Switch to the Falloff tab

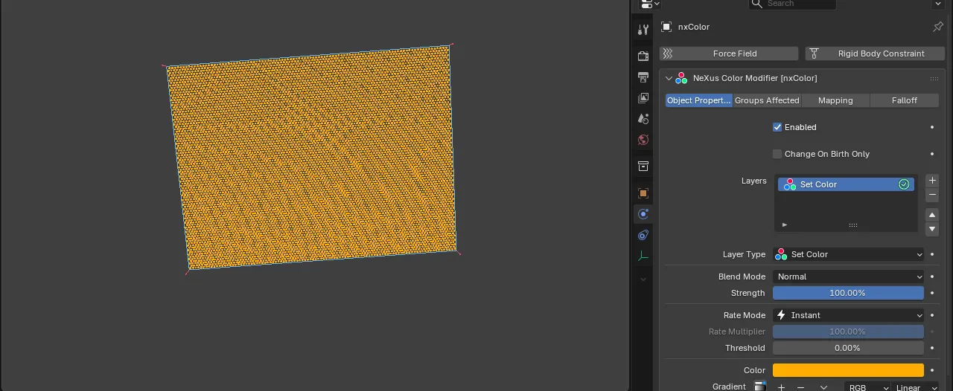pyautogui.click(x=905, y=100)
